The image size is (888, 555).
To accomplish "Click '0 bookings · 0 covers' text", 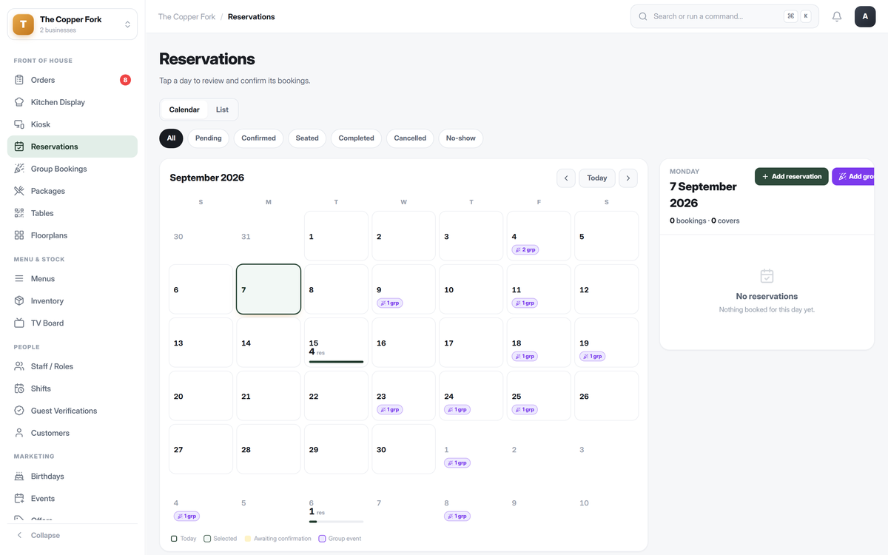I will point(704,221).
